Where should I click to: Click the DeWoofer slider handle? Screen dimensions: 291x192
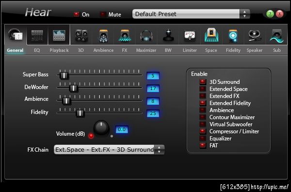[x=74, y=88]
